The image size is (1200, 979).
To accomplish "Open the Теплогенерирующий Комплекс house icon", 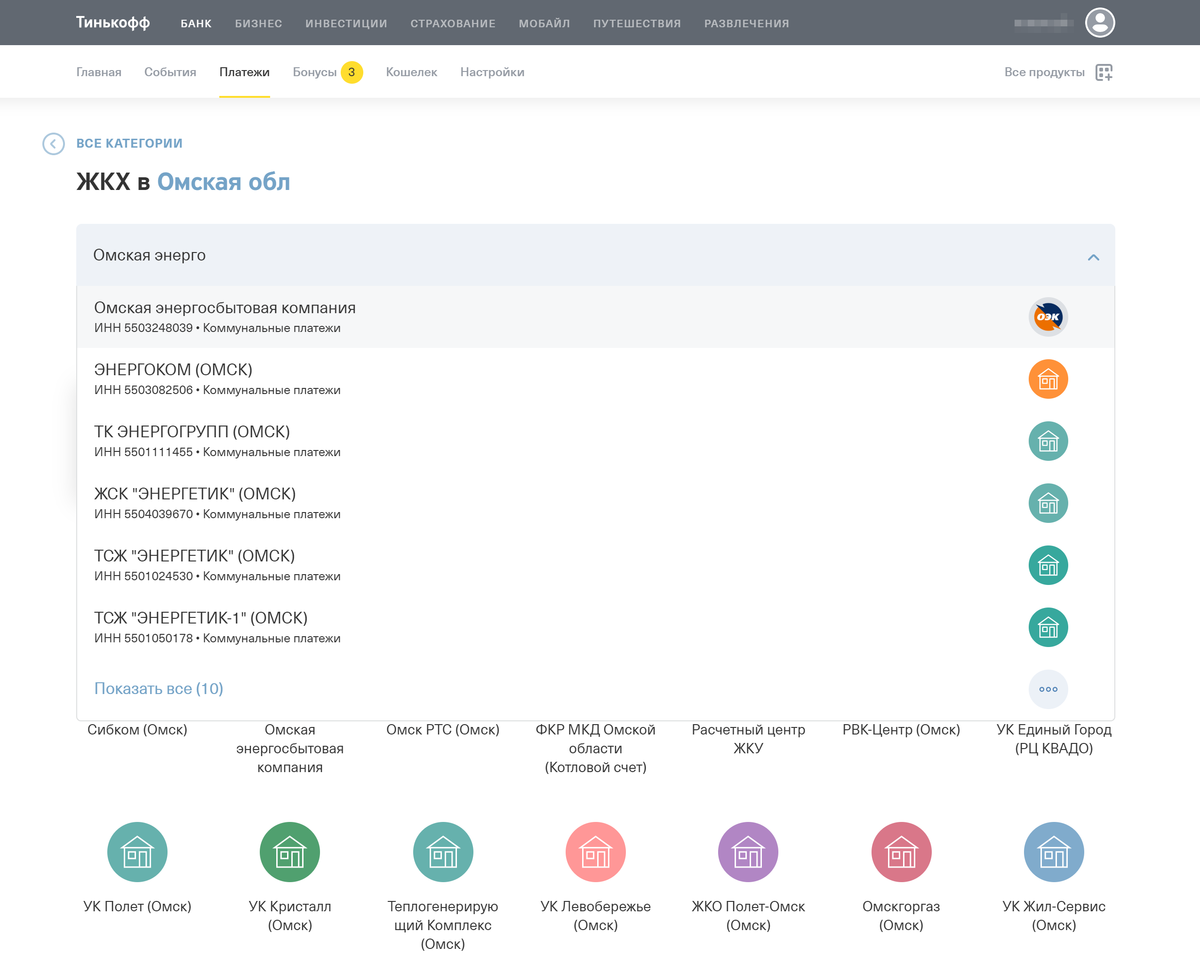I will 443,852.
